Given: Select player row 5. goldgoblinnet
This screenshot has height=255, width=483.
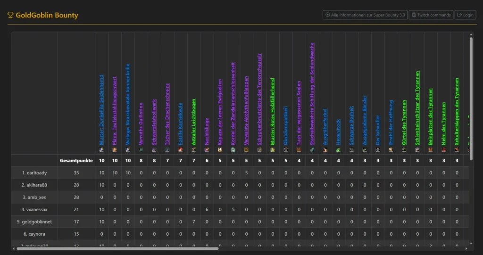Looking at the screenshot, I should click(x=240, y=222).
